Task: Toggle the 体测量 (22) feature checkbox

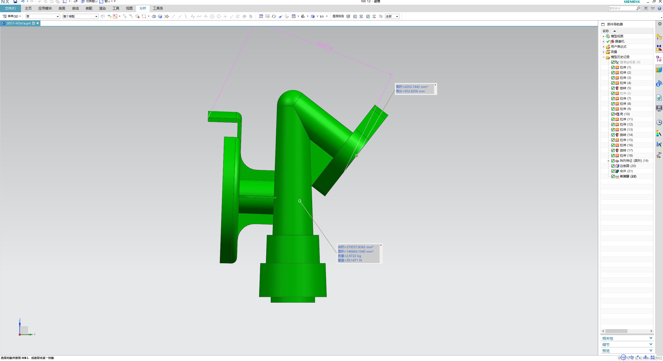Action: 613,176
